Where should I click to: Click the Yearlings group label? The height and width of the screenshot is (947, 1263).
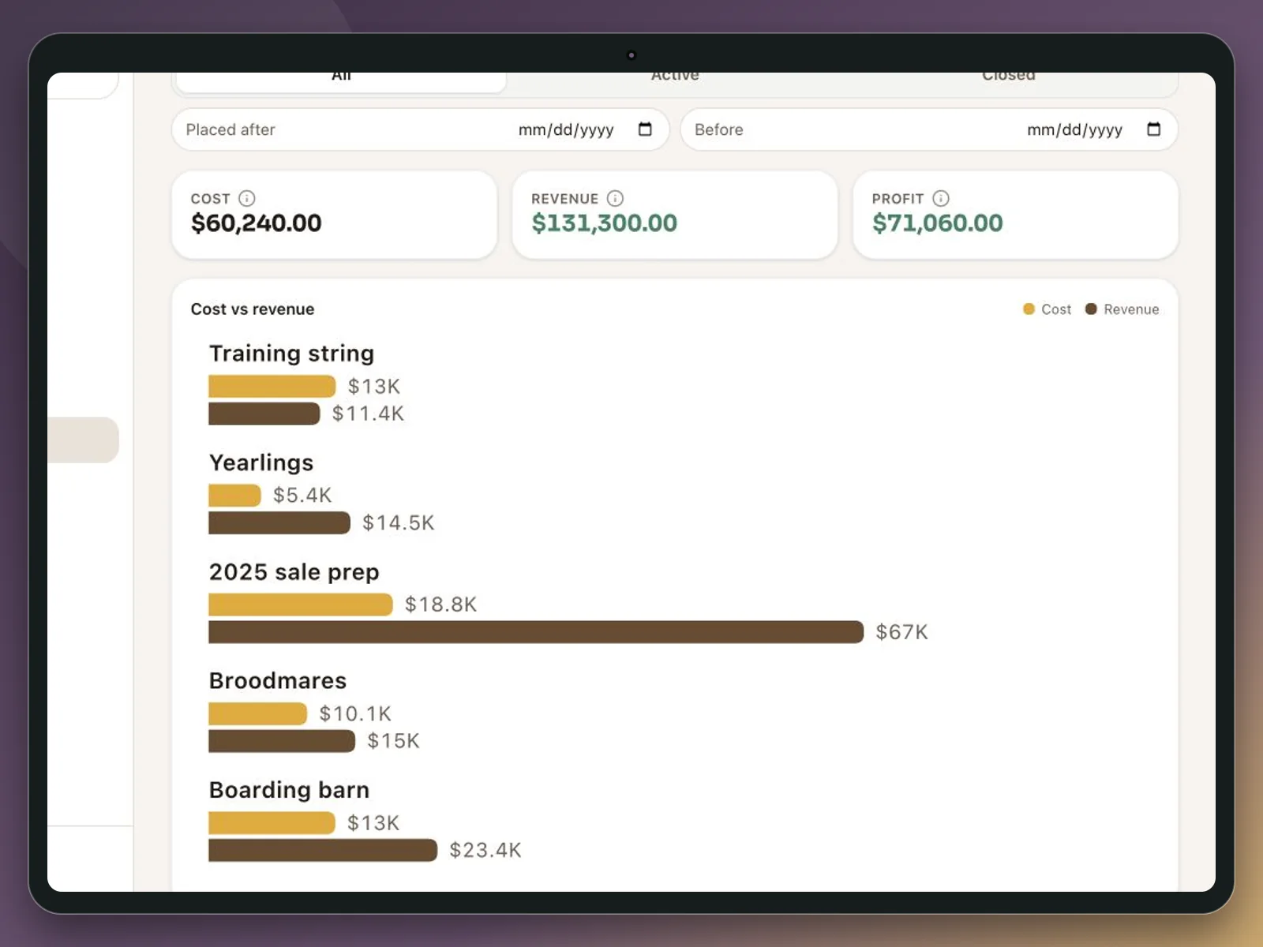pos(261,462)
